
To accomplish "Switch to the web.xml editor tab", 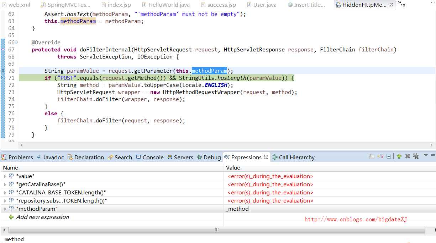I will [16, 5].
